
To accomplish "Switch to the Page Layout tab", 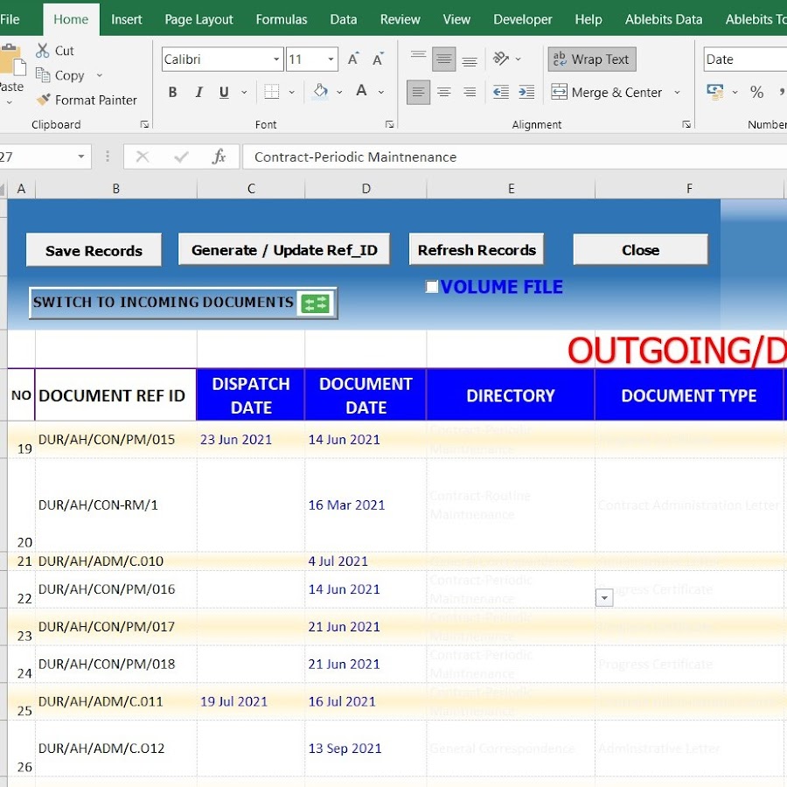I will click(x=198, y=19).
